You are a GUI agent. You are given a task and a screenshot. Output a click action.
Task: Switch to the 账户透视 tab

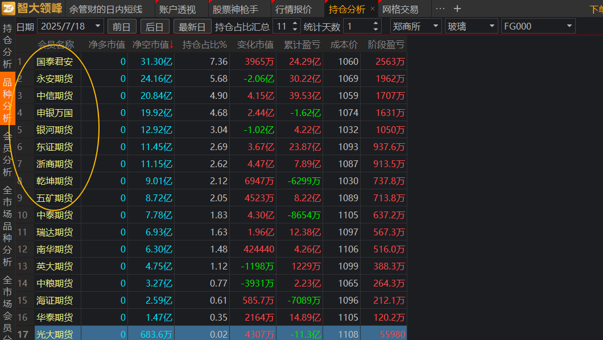177,9
